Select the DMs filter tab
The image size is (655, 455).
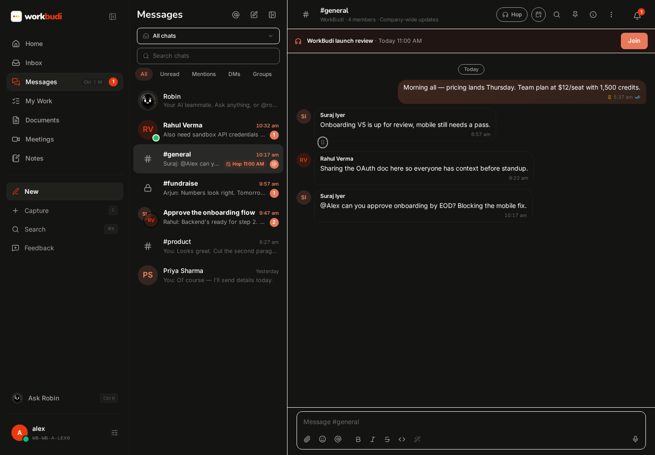click(234, 74)
